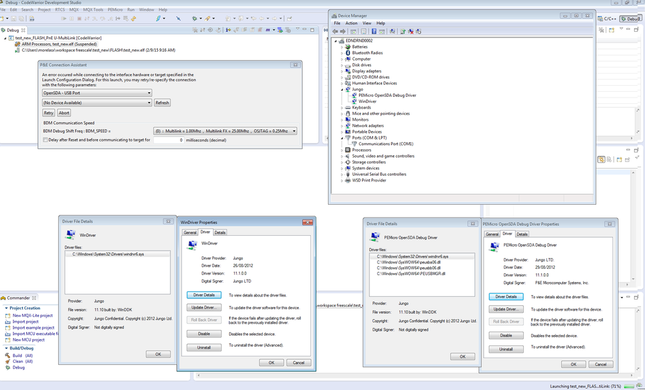645x390 pixels.
Task: Click the Save icon in the CodeWarrior toolbar
Action: (14, 19)
